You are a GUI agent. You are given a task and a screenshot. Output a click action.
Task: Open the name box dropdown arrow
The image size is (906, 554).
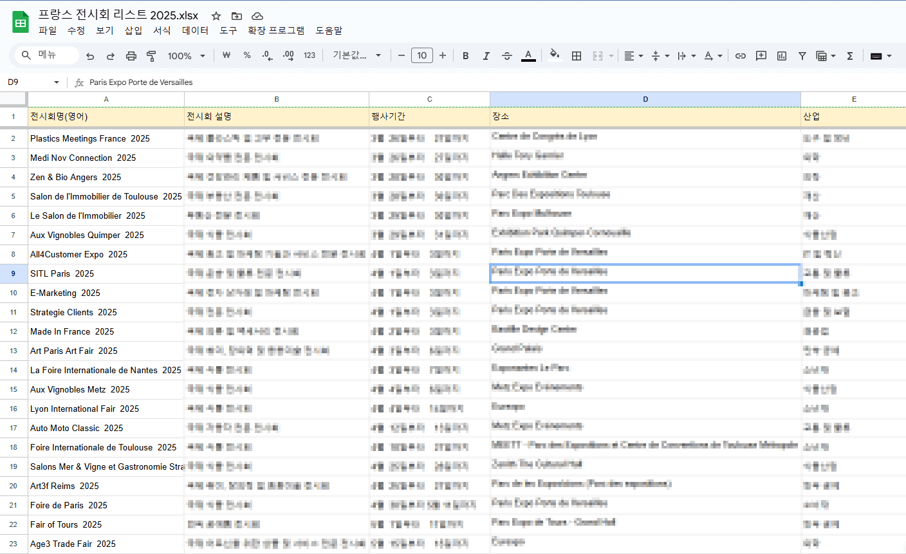[x=57, y=82]
